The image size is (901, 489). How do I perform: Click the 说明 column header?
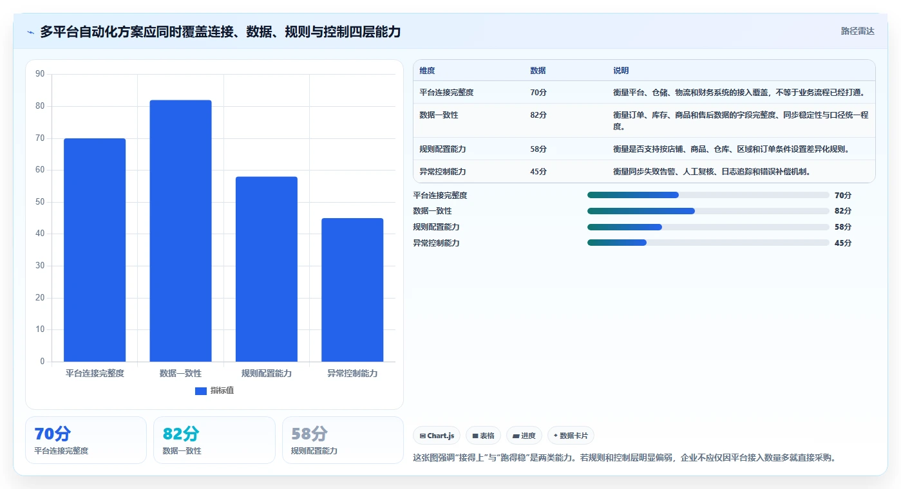tap(621, 71)
